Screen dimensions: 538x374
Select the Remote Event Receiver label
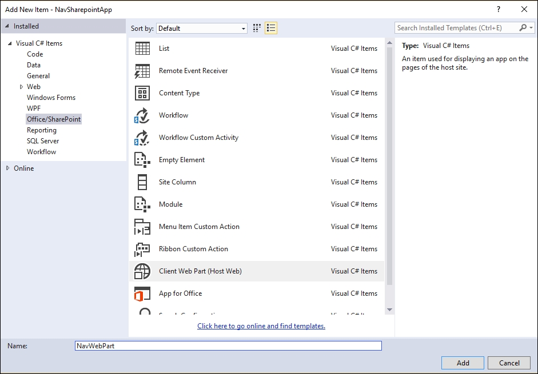coord(193,71)
